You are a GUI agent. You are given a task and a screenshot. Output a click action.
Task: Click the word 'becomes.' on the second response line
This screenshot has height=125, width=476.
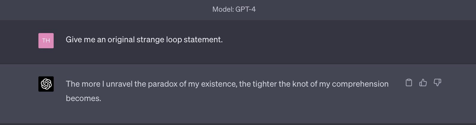point(84,98)
